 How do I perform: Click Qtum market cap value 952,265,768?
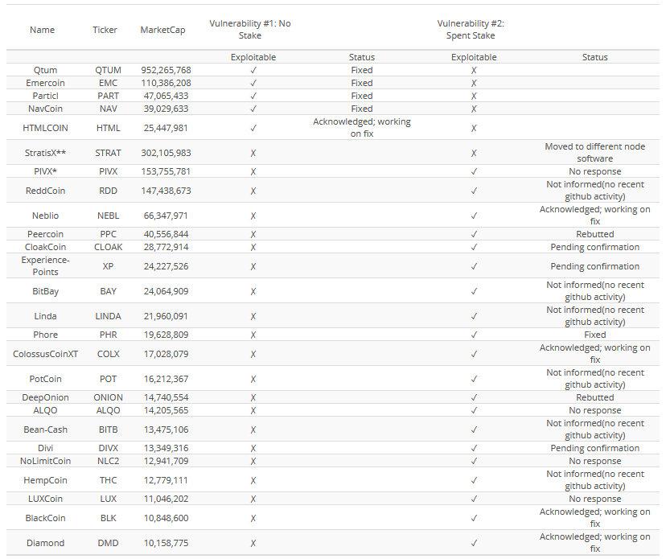pos(166,70)
